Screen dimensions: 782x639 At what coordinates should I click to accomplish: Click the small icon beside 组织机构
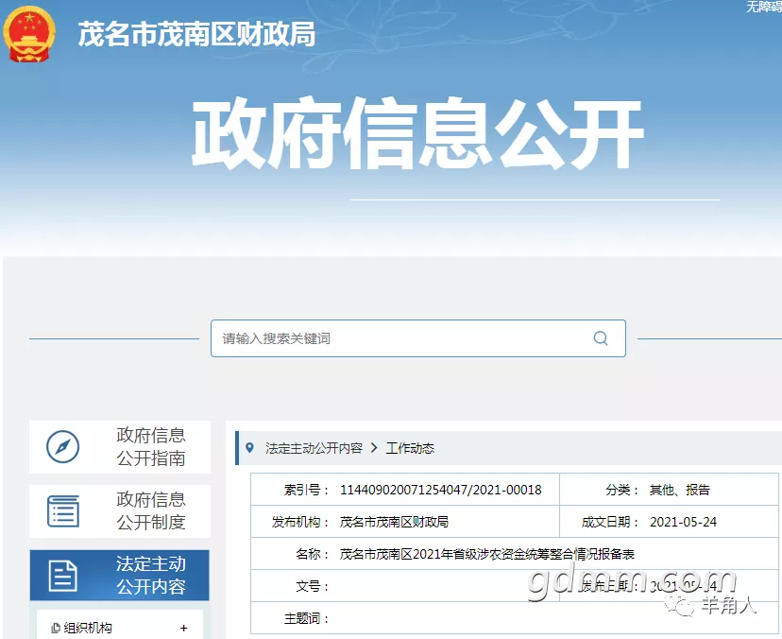tap(56, 628)
